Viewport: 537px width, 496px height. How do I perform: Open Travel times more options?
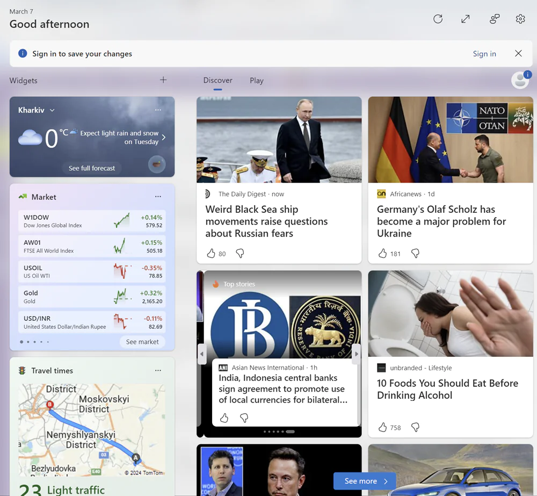tap(158, 371)
